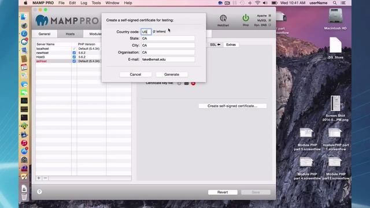
Task: Click the Organisation input field
Action: coord(168,53)
